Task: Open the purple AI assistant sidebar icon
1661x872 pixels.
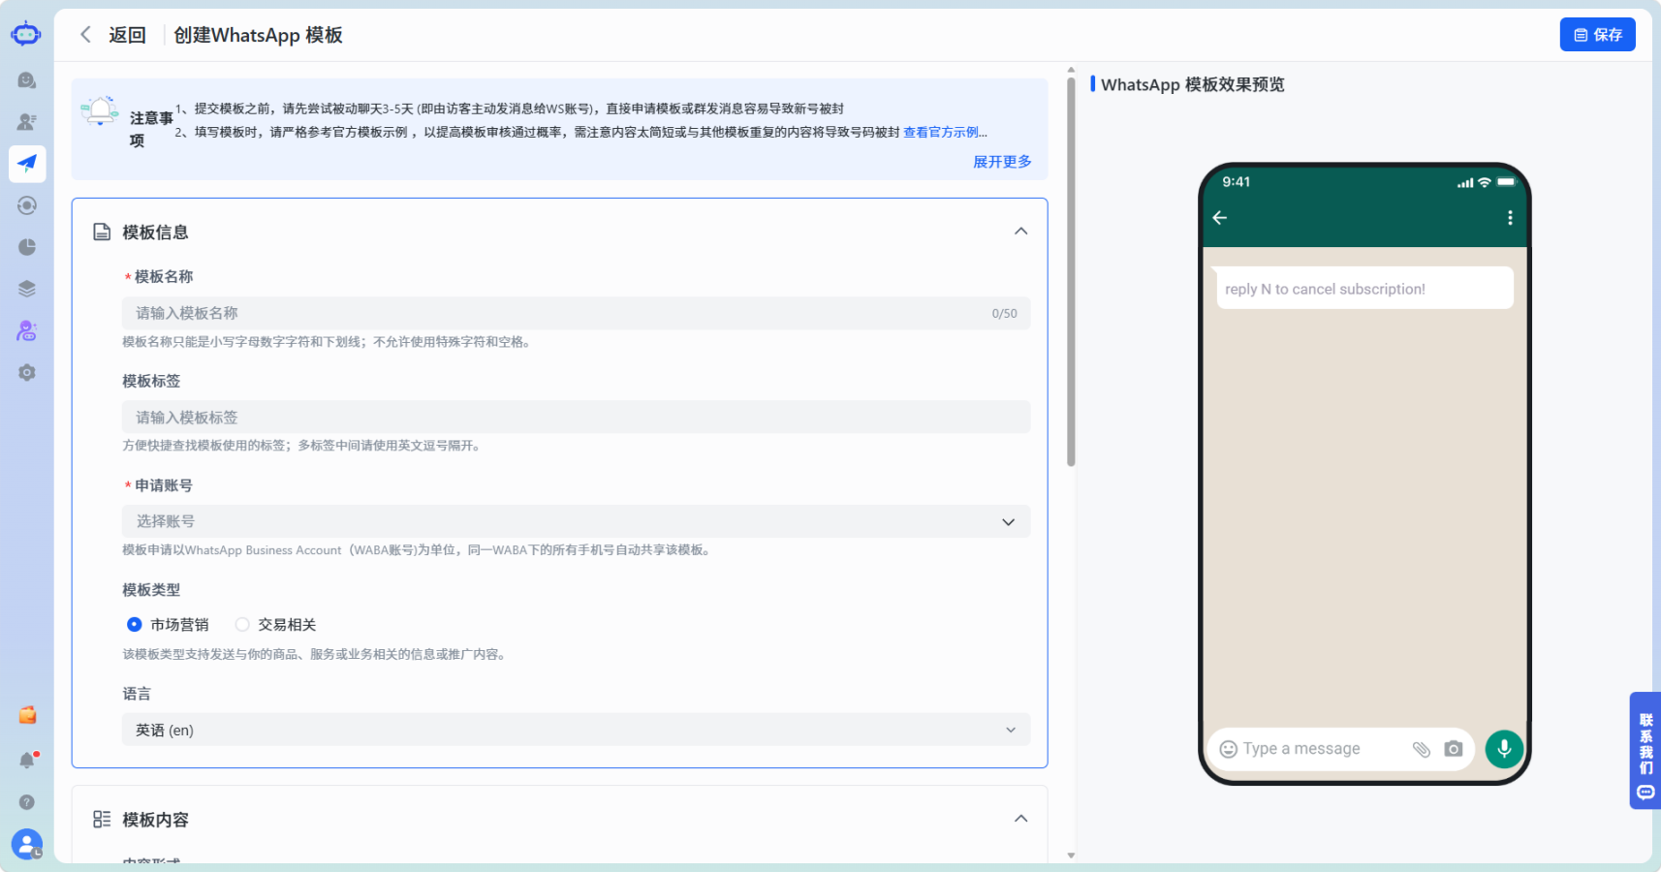Action: (x=27, y=331)
